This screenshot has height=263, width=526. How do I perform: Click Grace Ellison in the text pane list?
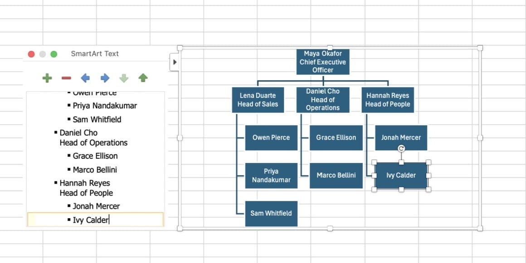(x=95, y=156)
